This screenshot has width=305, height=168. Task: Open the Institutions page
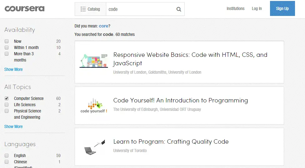click(x=235, y=8)
